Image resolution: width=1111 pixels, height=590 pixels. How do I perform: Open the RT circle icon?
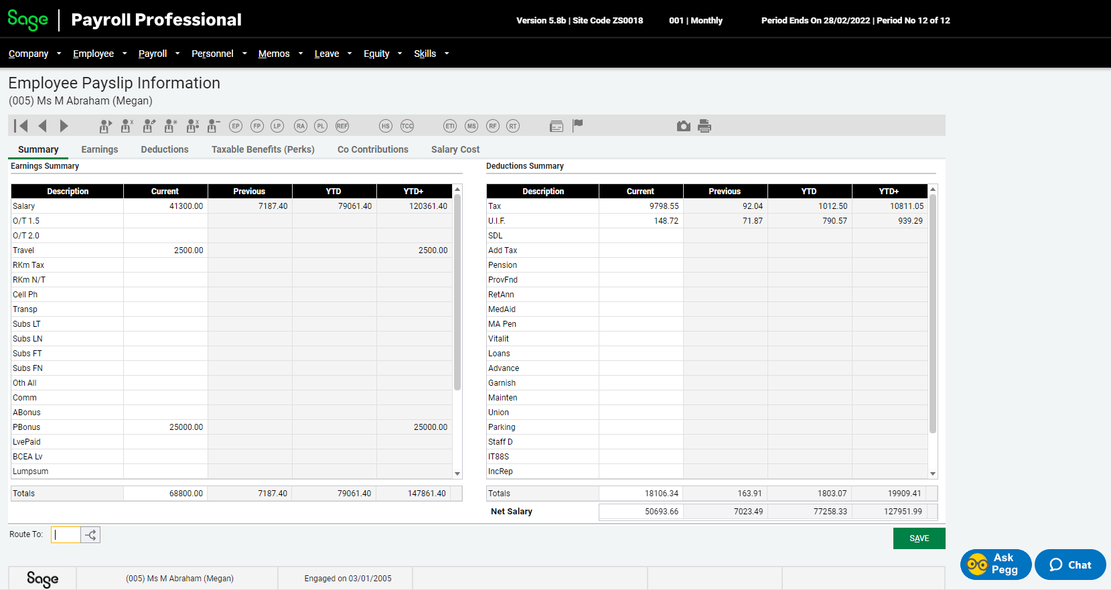click(513, 126)
